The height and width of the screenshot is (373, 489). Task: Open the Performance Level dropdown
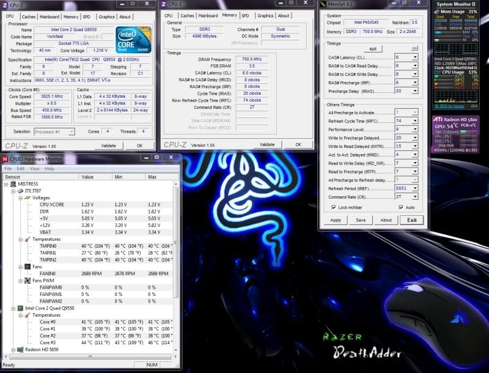click(x=415, y=129)
